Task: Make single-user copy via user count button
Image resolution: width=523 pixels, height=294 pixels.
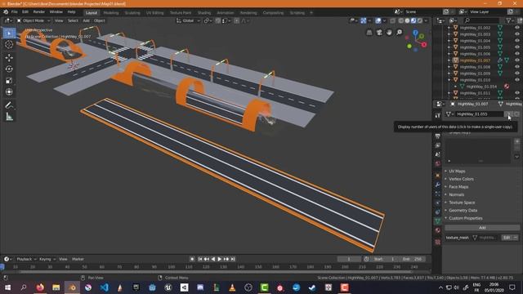Action: coord(508,114)
